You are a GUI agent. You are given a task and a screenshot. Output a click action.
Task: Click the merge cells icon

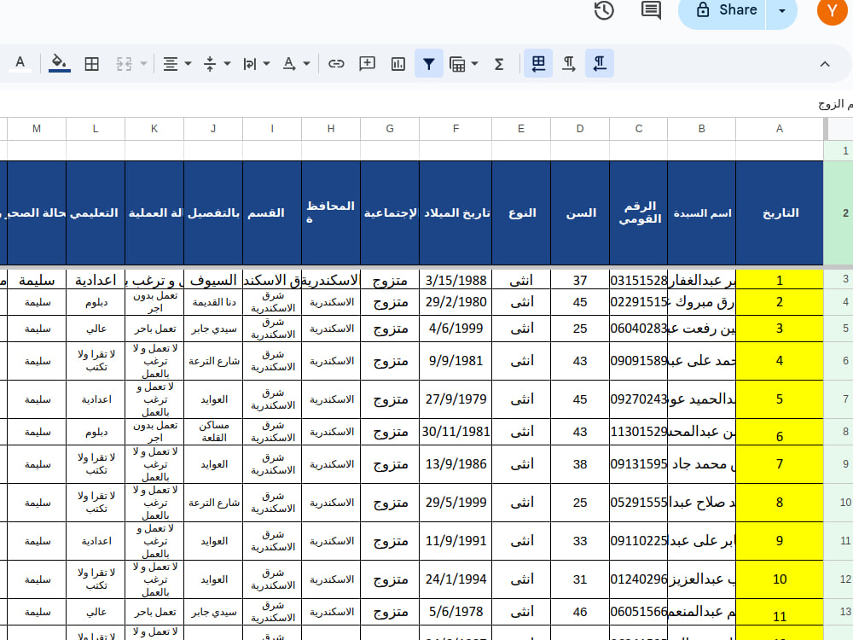click(x=124, y=64)
